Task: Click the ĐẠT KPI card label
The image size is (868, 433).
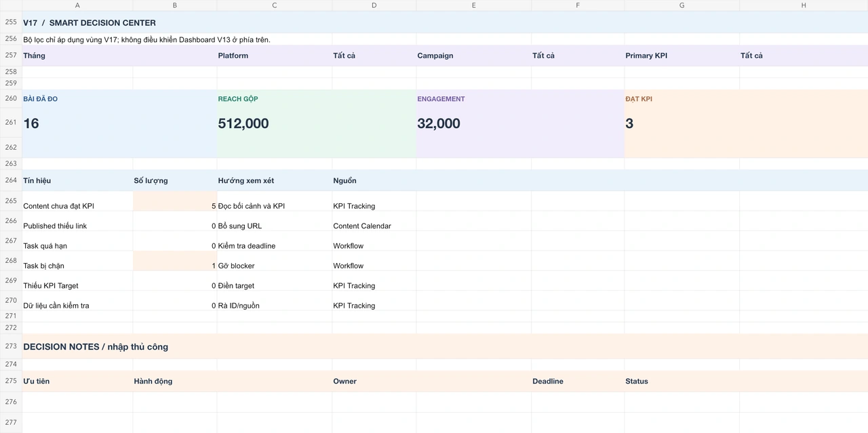Action: [639, 99]
